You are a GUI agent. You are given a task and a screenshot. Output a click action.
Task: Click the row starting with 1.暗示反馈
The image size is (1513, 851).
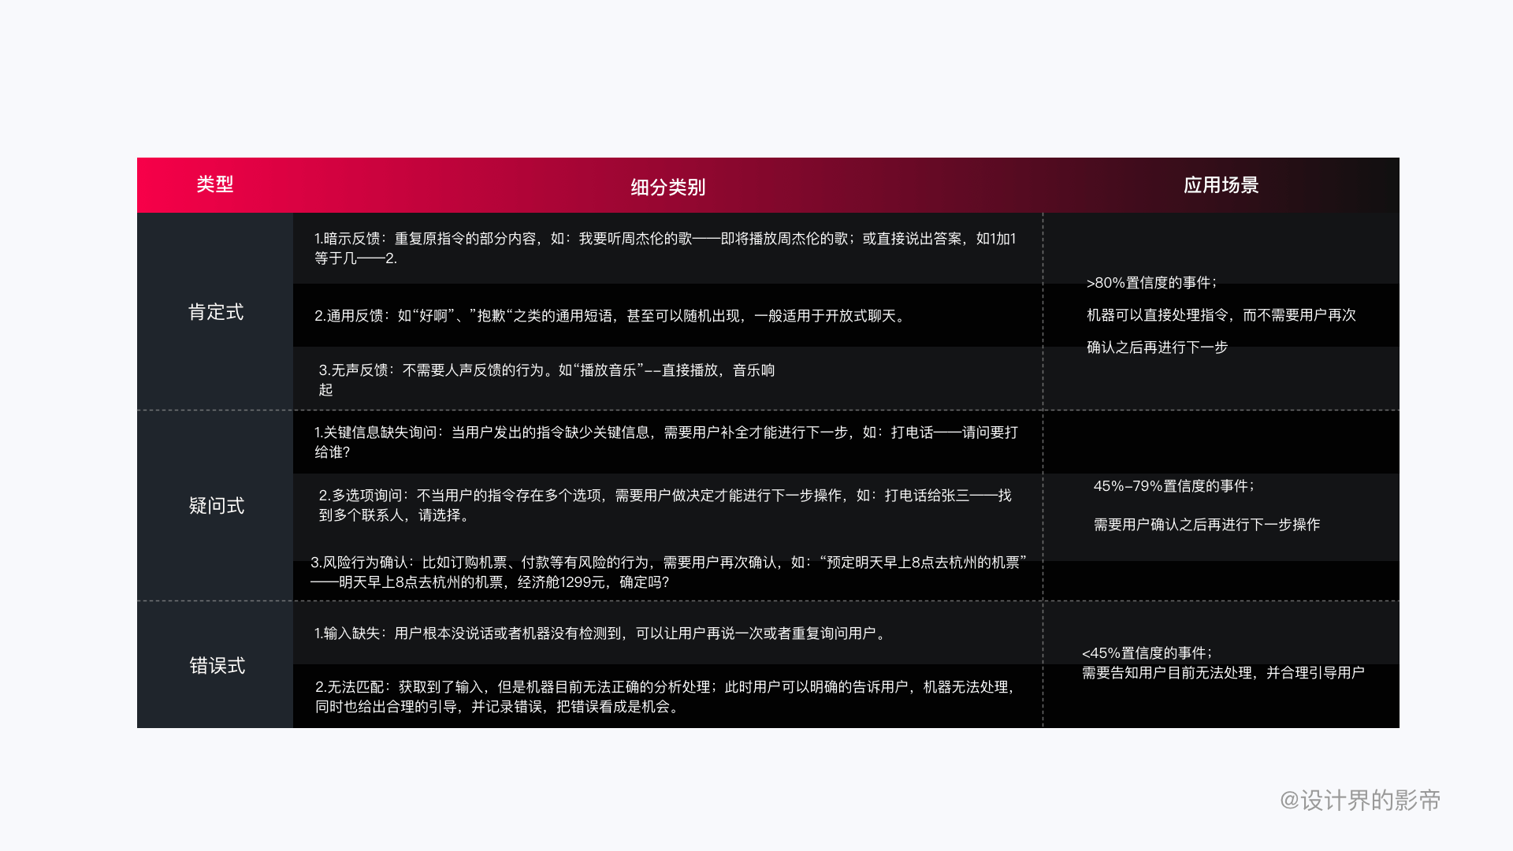click(x=667, y=248)
